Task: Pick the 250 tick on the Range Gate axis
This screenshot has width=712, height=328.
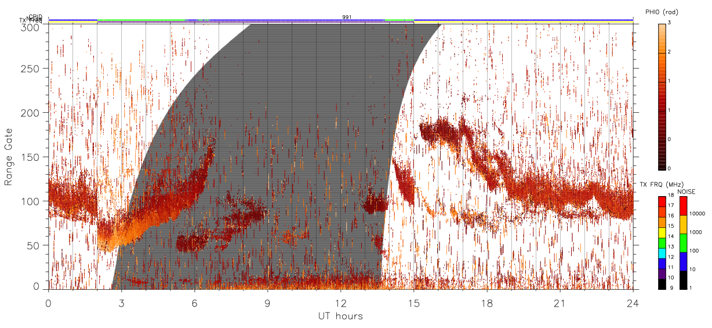Action: pyautogui.click(x=31, y=68)
